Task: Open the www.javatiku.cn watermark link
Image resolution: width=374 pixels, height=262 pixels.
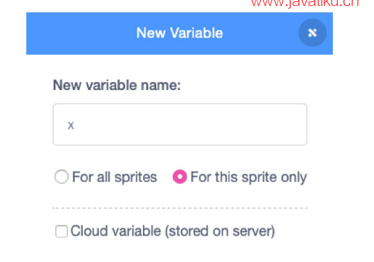Action: pyautogui.click(x=305, y=3)
